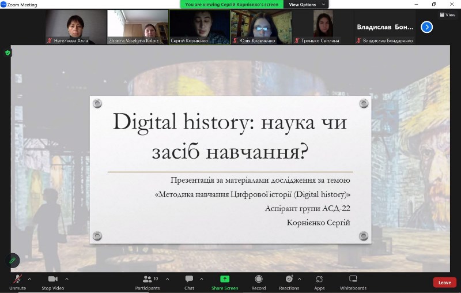
Task: Start recording with the Record button
Action: 259,281
